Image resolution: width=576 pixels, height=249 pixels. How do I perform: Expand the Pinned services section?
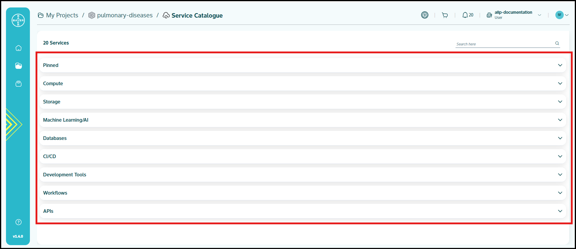[x=560, y=65]
